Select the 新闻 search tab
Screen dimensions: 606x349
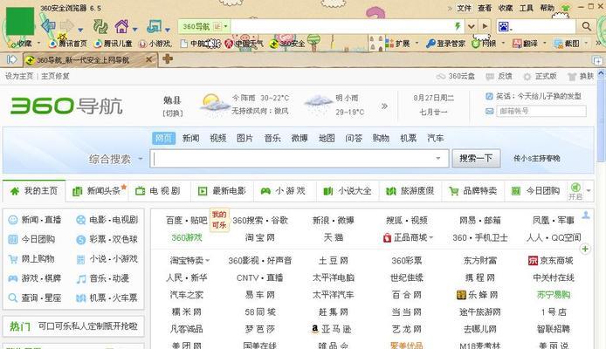click(191, 138)
